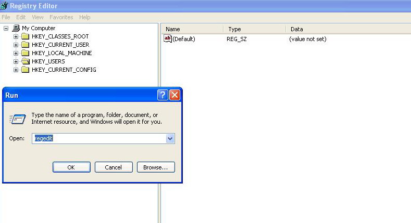Screen dimensions: 411x223
Task: Open the Edit menu
Action: [x=21, y=17]
